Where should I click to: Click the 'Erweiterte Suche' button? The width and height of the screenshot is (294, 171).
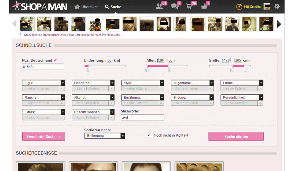click(43, 137)
